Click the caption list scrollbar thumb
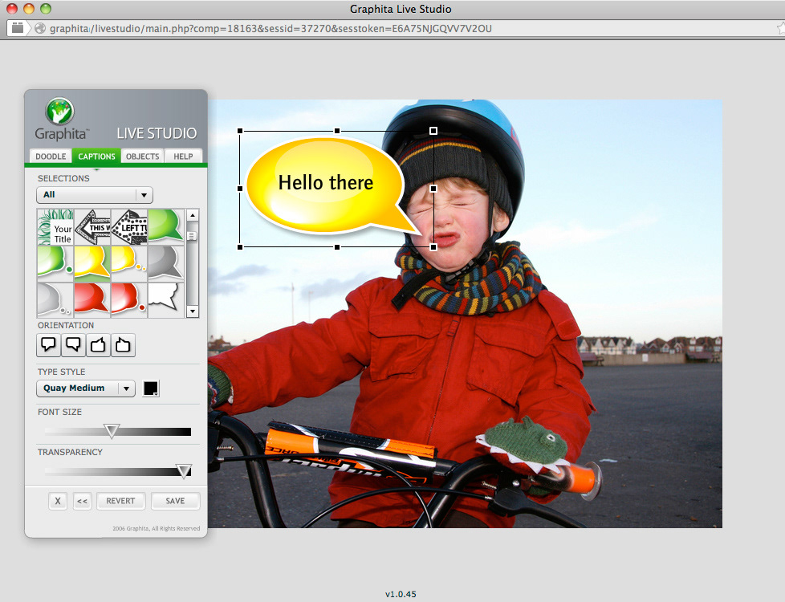The width and height of the screenshot is (785, 602). click(193, 236)
